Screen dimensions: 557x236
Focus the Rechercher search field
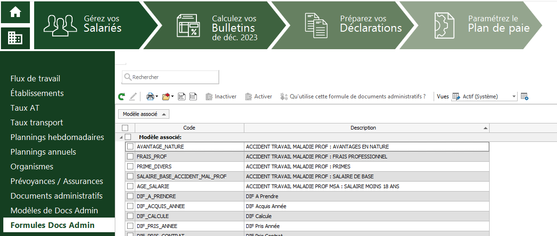click(x=170, y=77)
